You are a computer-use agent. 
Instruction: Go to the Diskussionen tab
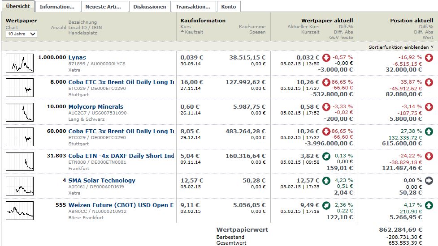click(149, 7)
